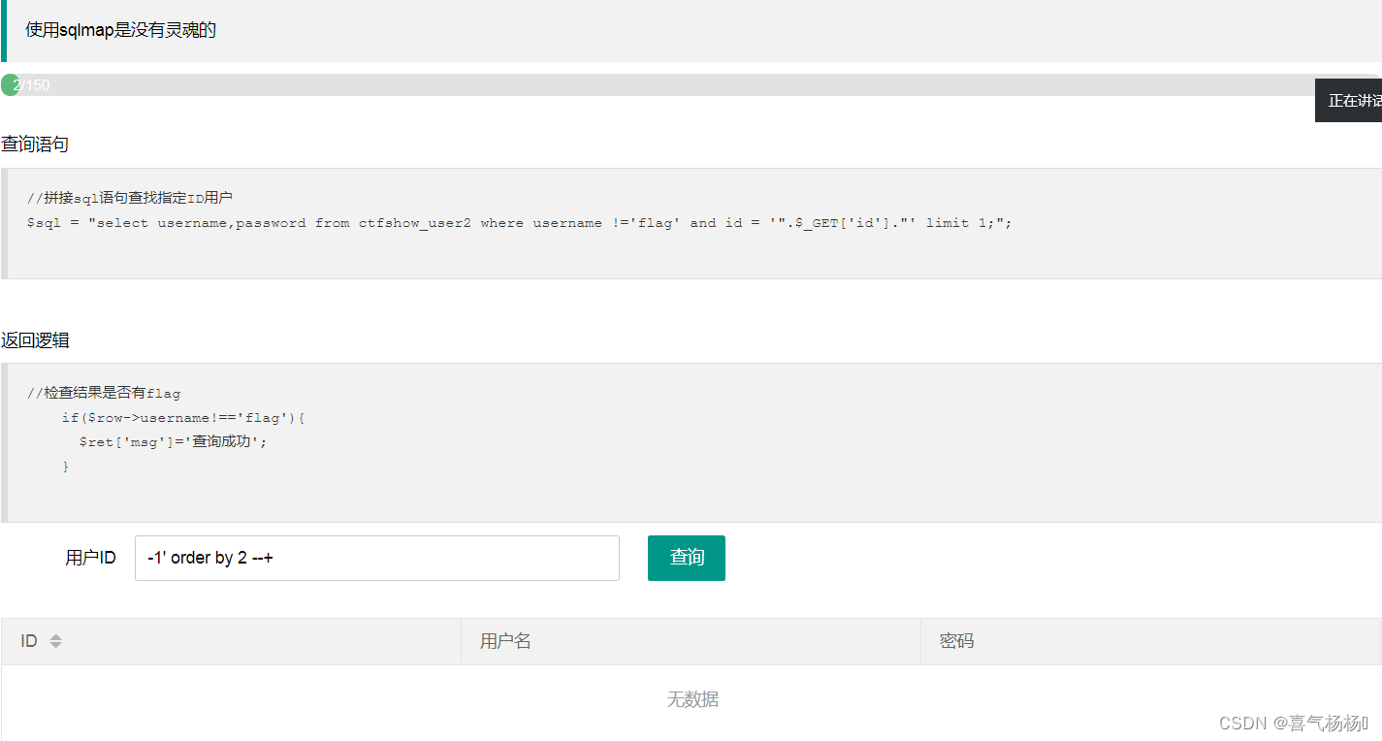The height and width of the screenshot is (741, 1382).
Task: Click the 无数据 empty table message
Action: 692,699
